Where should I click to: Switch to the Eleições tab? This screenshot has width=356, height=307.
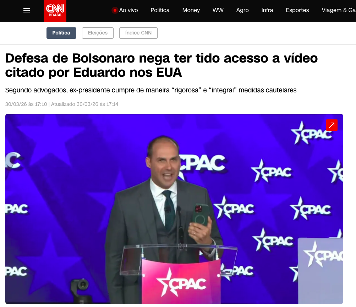(98, 33)
